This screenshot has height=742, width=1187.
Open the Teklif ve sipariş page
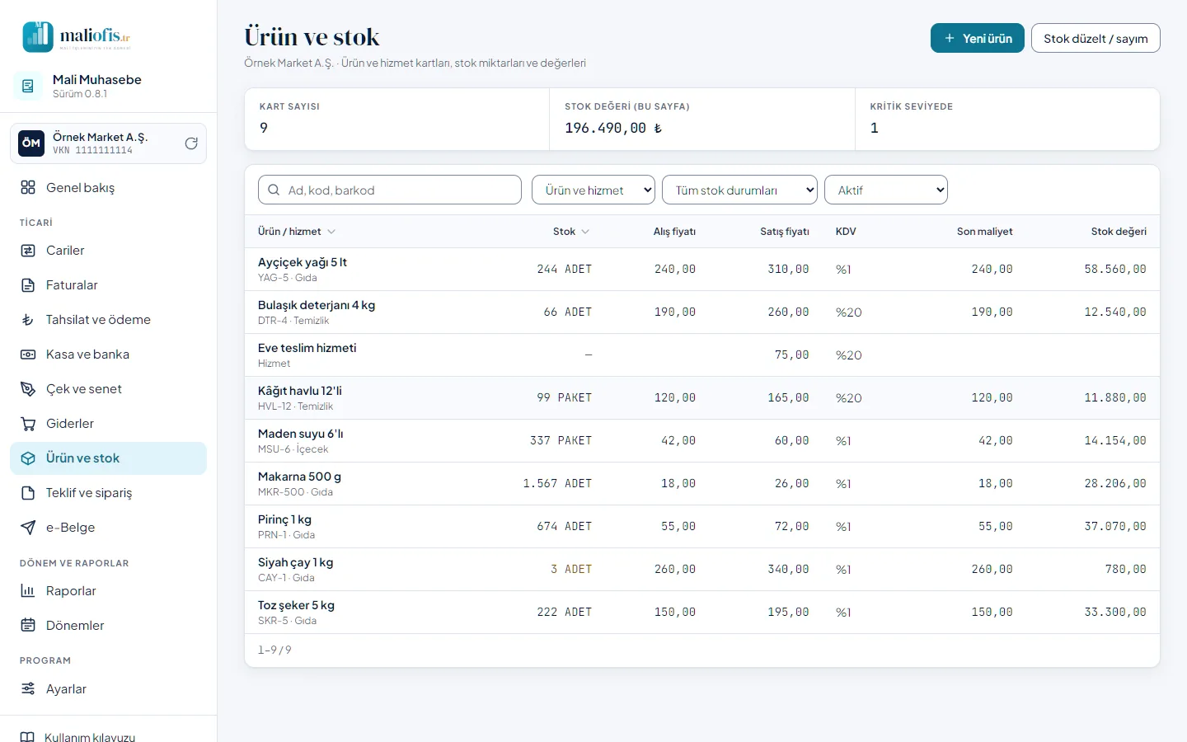point(108,493)
